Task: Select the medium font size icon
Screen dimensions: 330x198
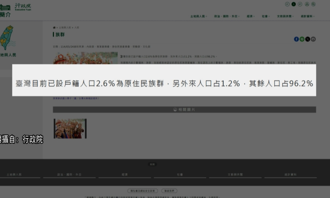Action: (x=294, y=4)
